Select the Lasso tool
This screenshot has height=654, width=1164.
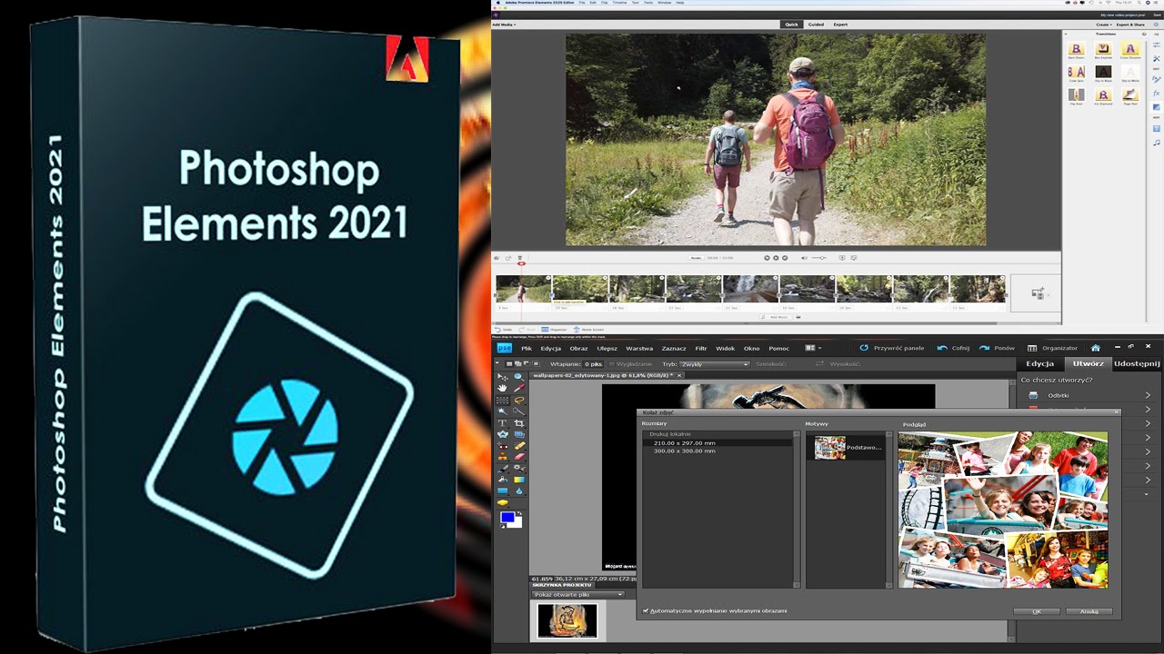click(x=519, y=401)
